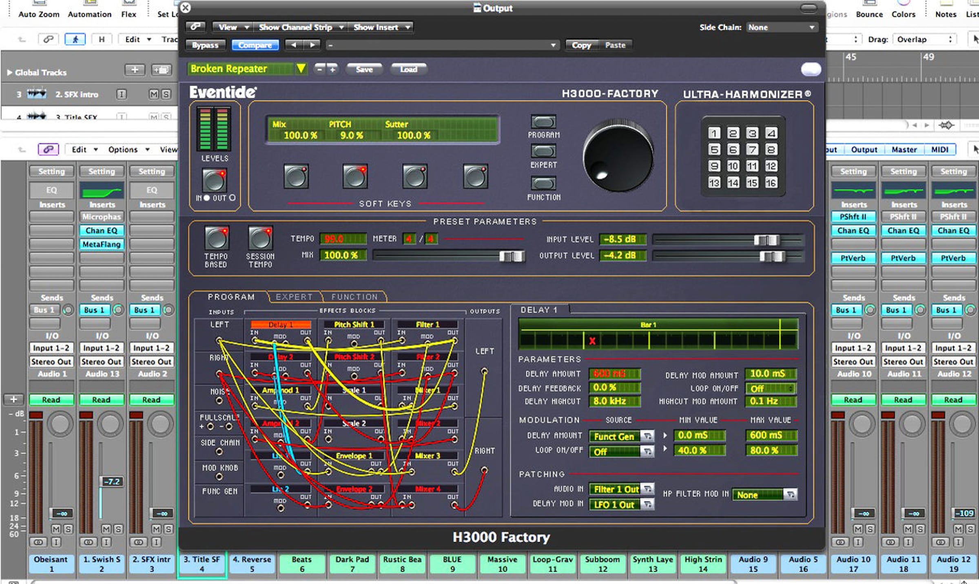
Task: Solo the Obeisant channel strip
Action: 68,529
